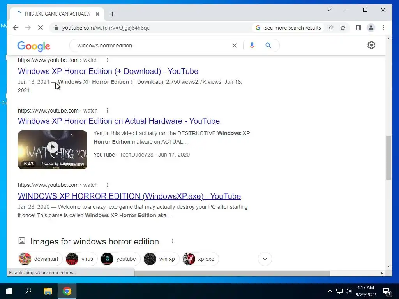The image size is (399, 299).
Task: Select the win xp image filter chip
Action: [161, 259]
